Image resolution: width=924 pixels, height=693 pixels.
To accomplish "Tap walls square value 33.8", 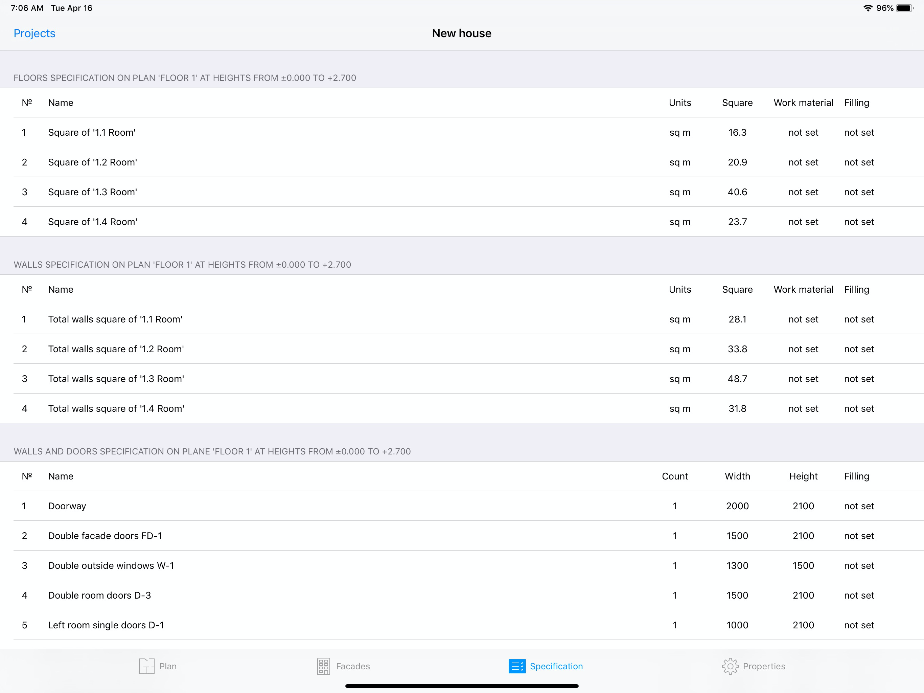I will pos(737,349).
